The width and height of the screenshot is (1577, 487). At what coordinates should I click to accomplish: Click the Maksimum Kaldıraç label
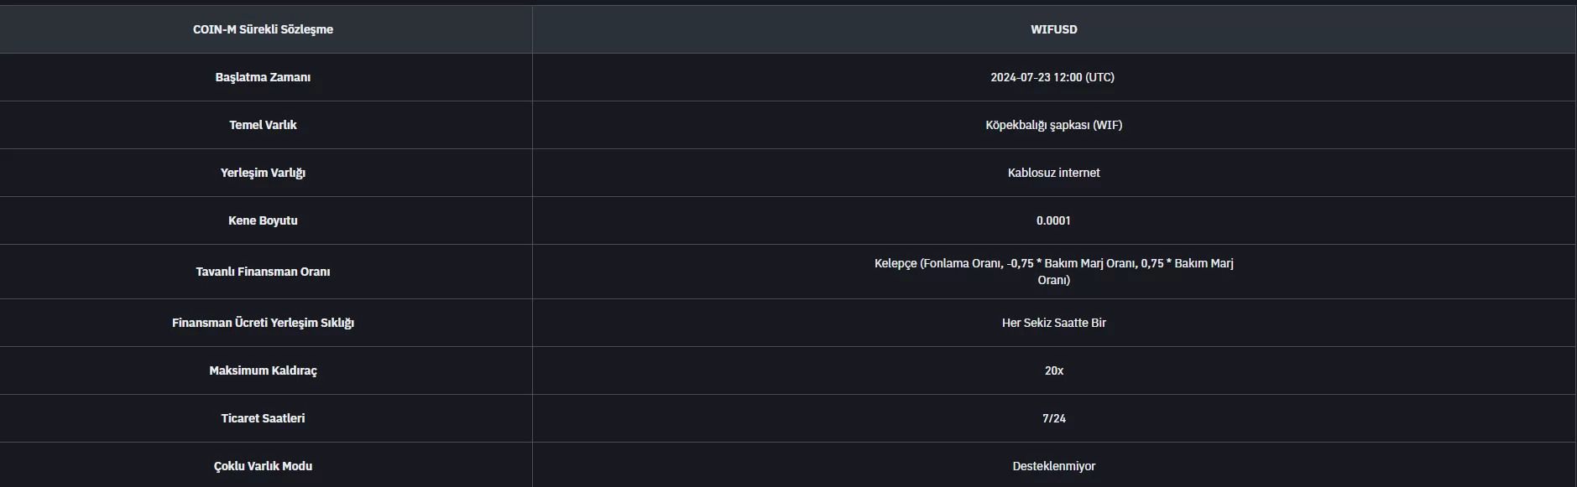(263, 370)
